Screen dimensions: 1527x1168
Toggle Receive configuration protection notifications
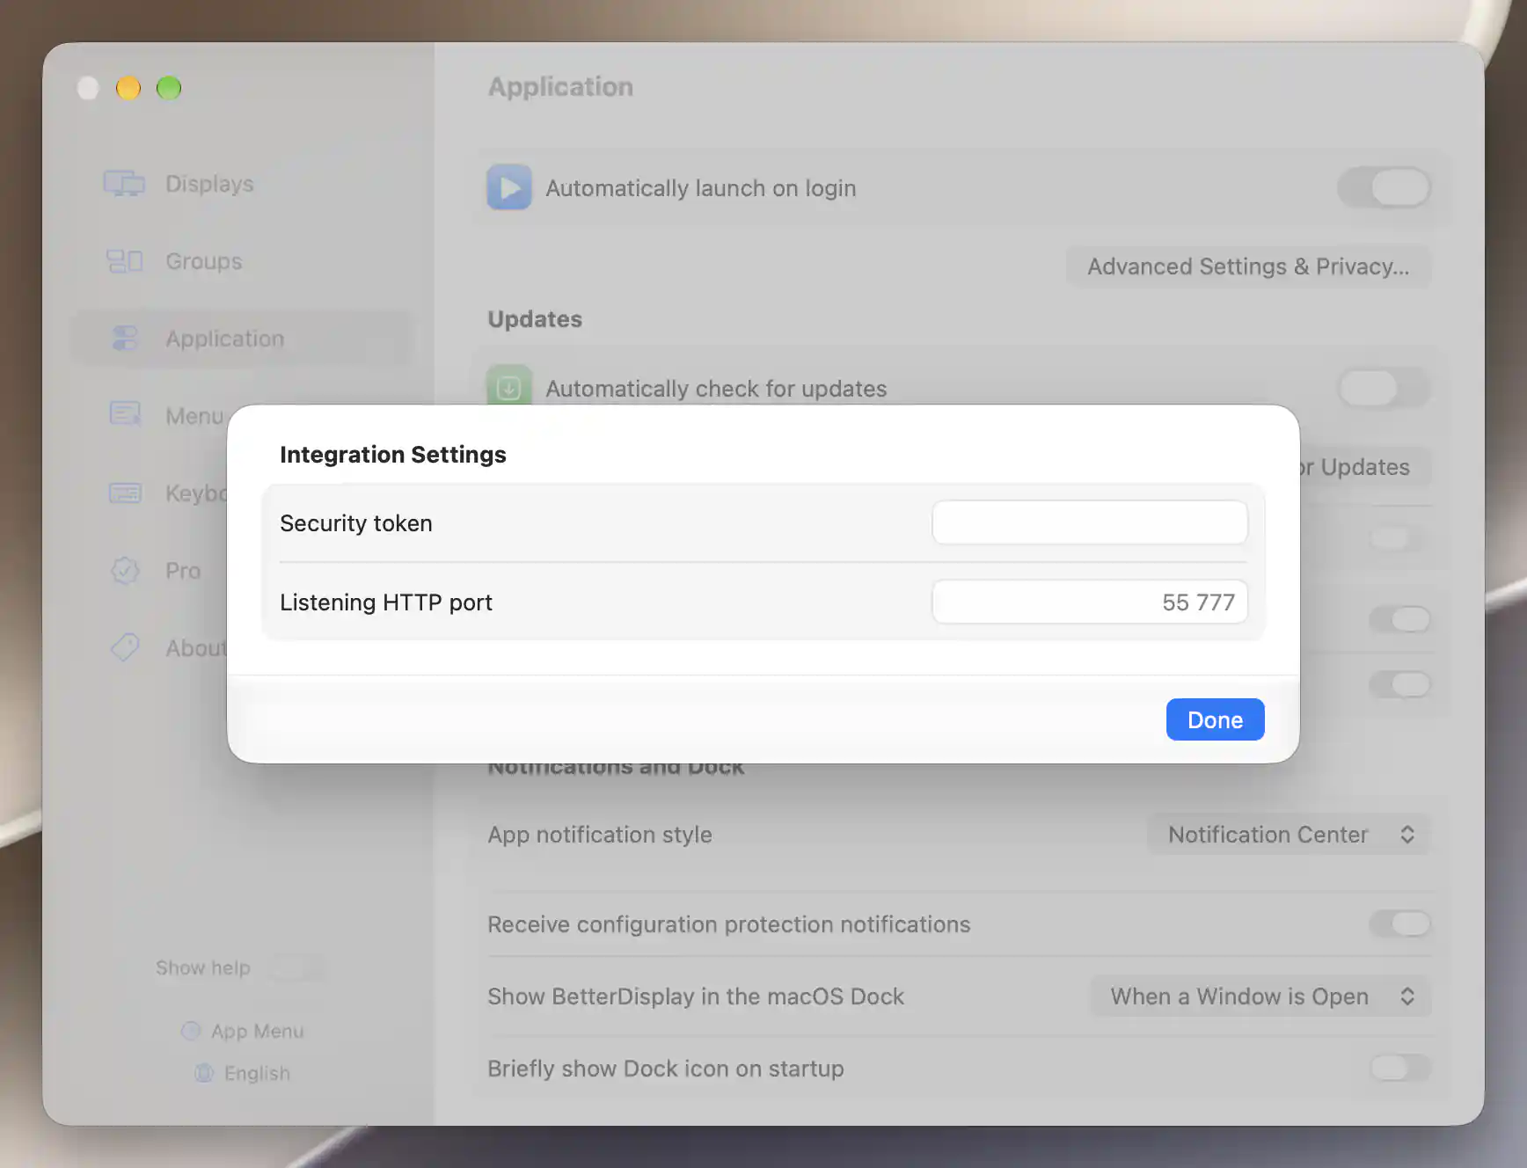(x=1399, y=923)
